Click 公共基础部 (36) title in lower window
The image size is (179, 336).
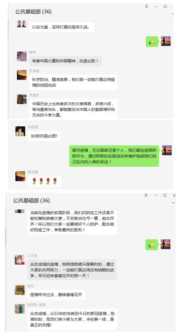click(x=31, y=200)
